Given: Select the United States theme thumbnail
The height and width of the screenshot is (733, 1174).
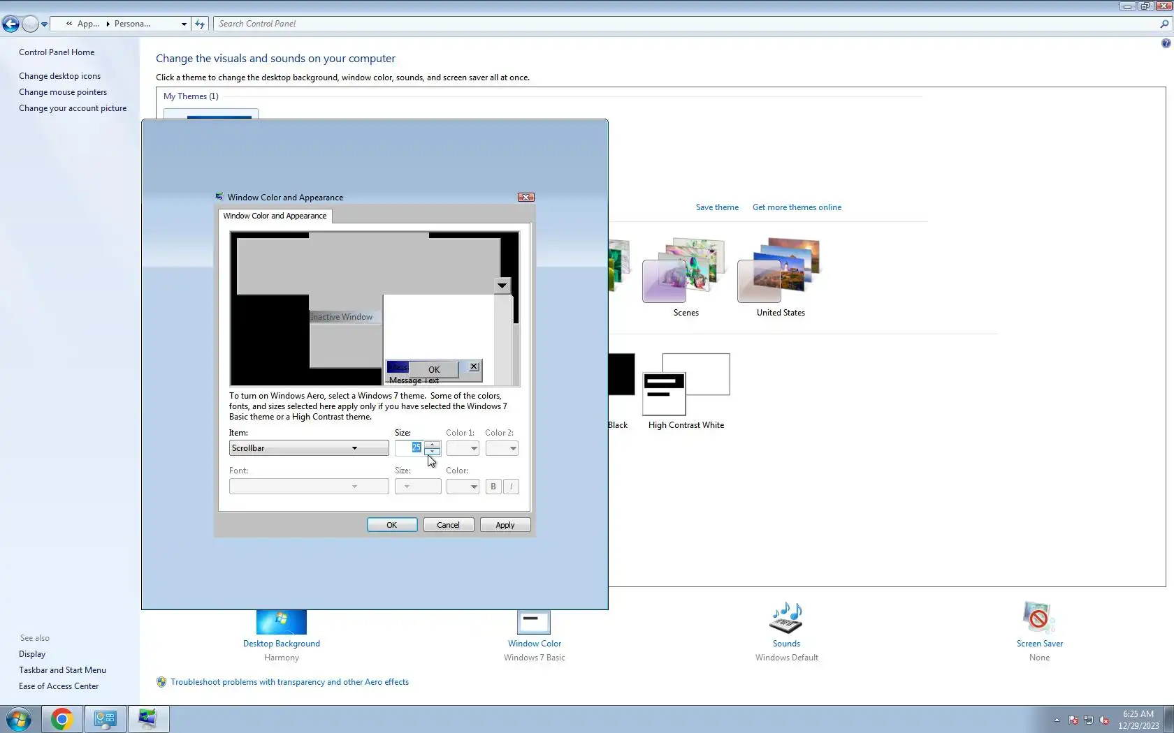Looking at the screenshot, I should (x=780, y=270).
